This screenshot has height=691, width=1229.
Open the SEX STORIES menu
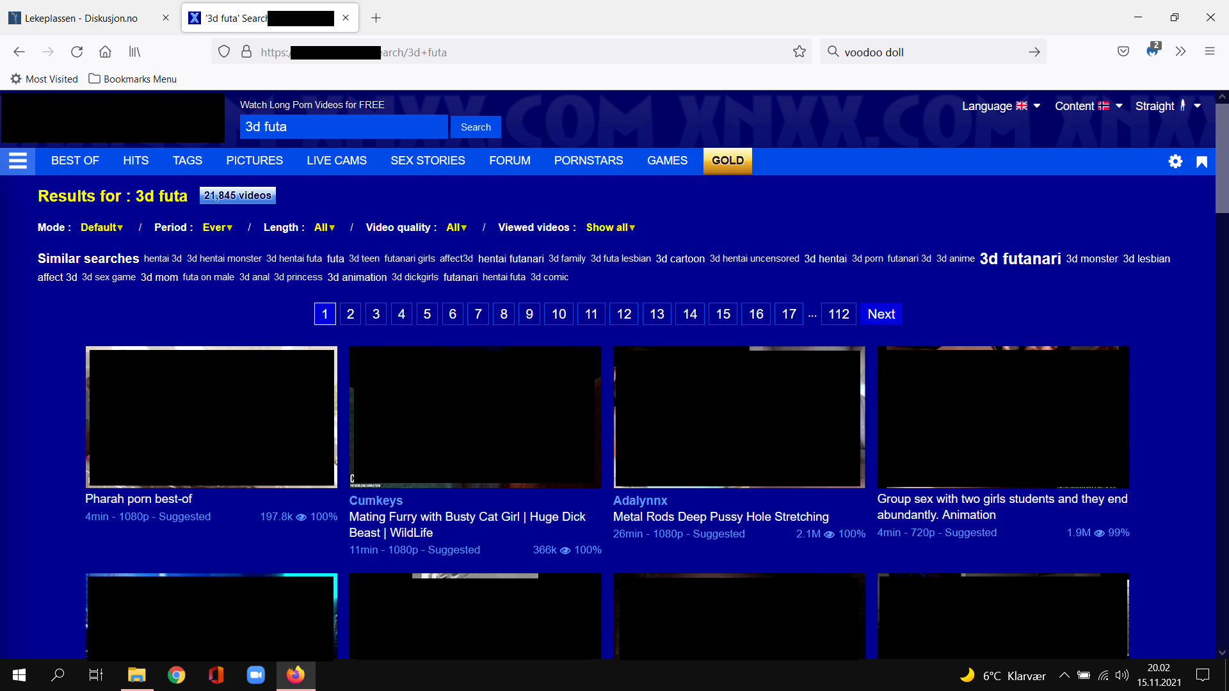click(428, 161)
